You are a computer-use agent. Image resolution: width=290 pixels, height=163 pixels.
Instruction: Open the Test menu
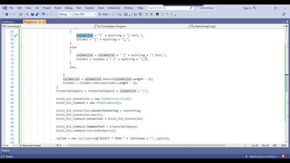point(79,8)
